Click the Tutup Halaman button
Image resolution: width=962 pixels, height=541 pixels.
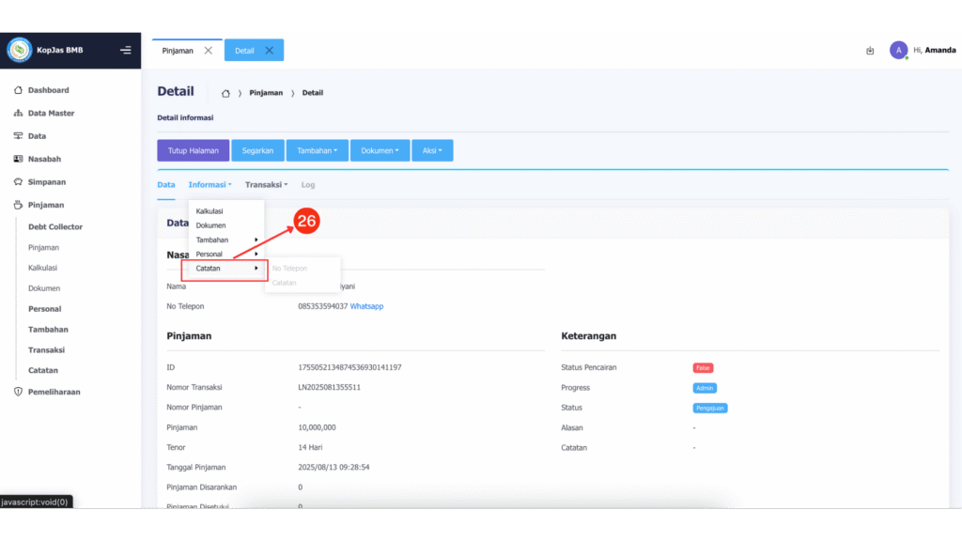pyautogui.click(x=193, y=150)
